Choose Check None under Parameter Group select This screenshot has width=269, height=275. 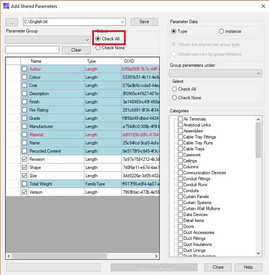coord(98,48)
